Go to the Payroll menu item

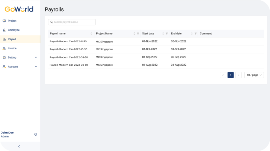point(20,39)
